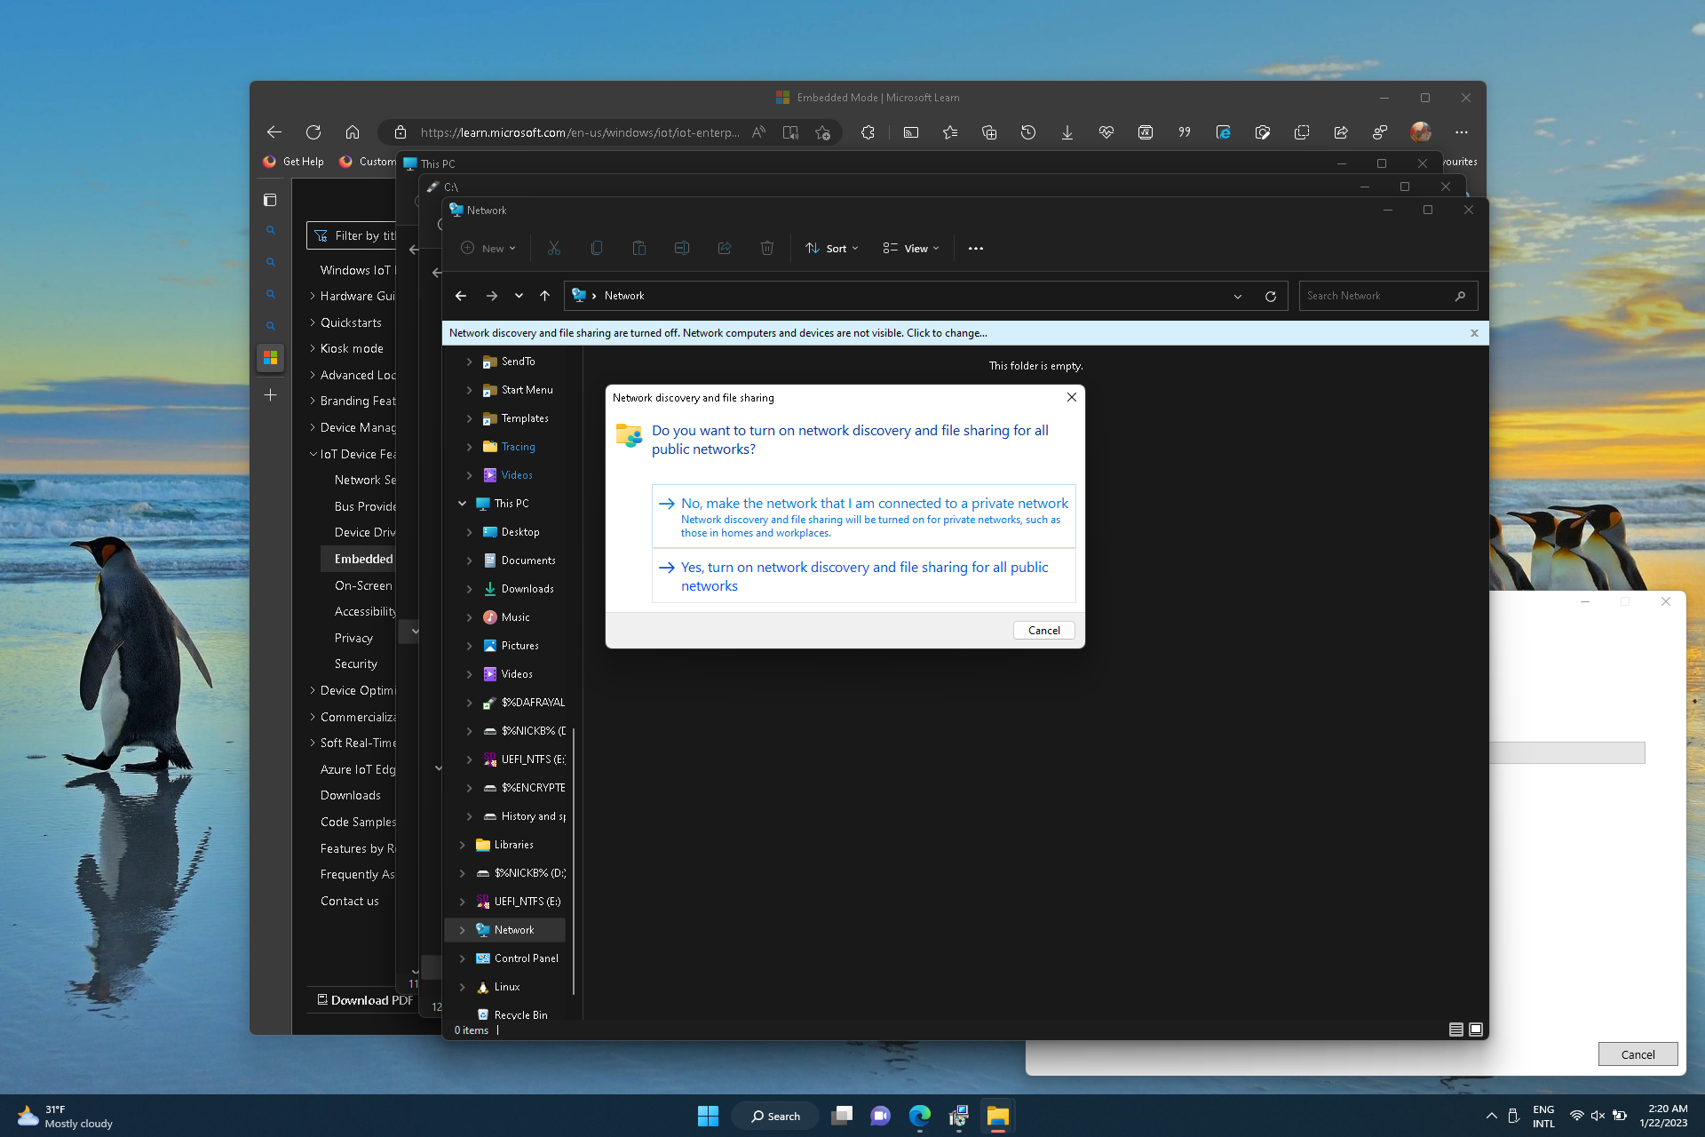Select Control Panel in navigation tree
This screenshot has height=1137, width=1705.
(526, 958)
